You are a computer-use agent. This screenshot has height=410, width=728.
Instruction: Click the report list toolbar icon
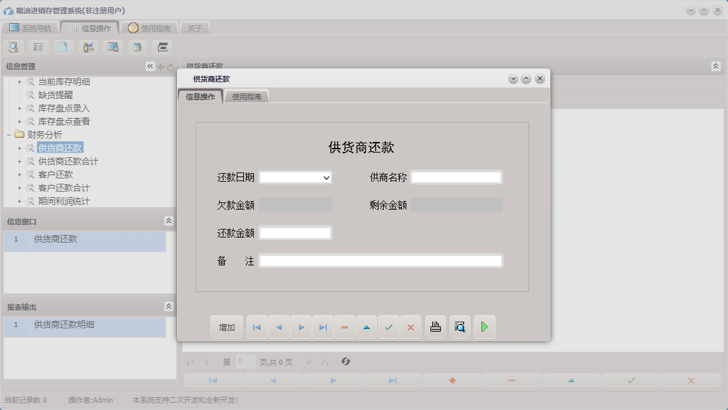click(x=37, y=46)
